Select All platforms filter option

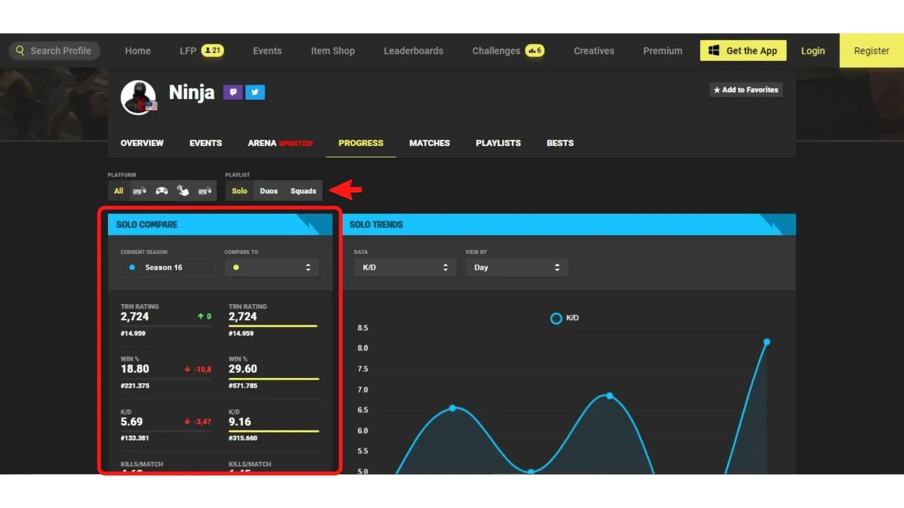118,190
